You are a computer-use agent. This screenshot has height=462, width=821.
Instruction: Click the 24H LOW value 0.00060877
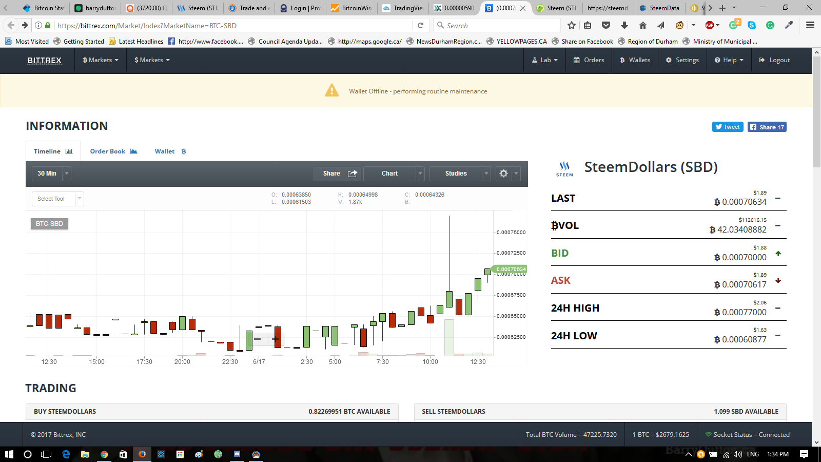click(740, 339)
